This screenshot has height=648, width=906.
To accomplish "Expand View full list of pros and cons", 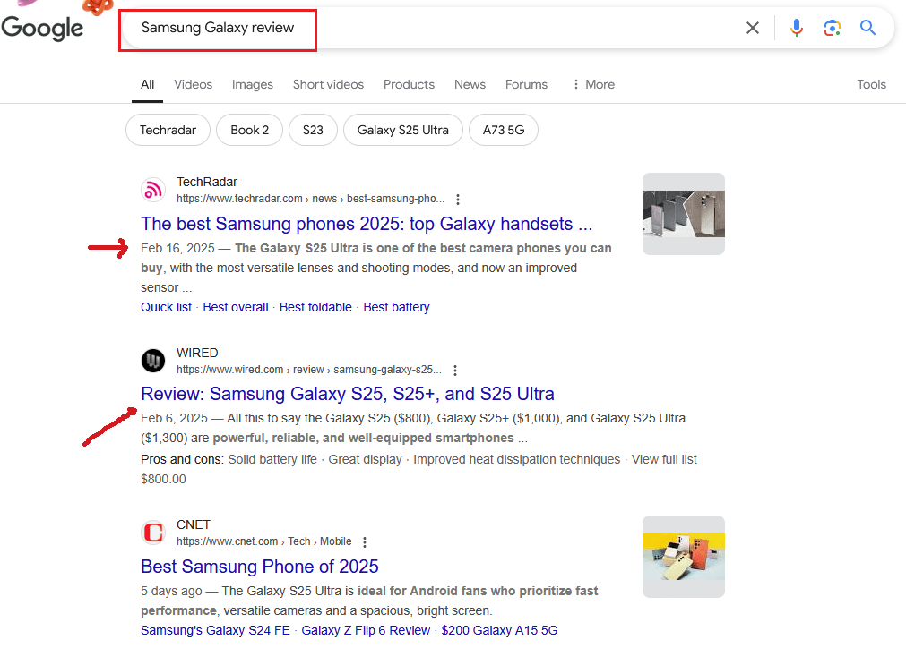I will [663, 459].
